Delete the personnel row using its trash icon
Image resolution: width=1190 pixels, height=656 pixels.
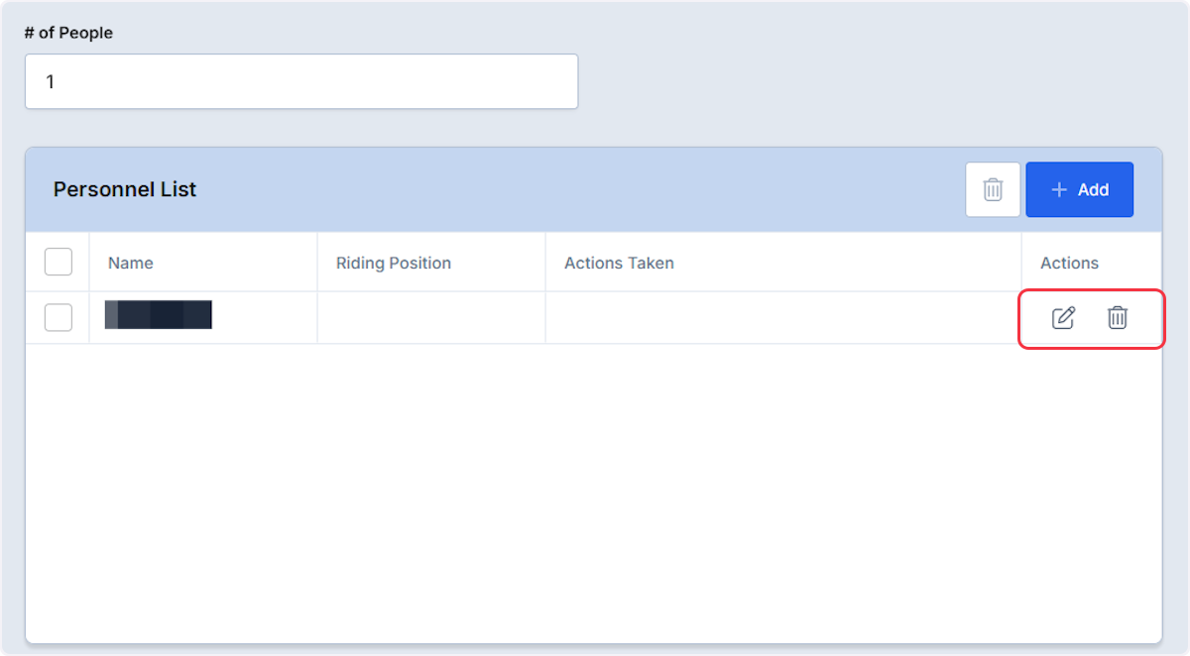pyautogui.click(x=1118, y=318)
